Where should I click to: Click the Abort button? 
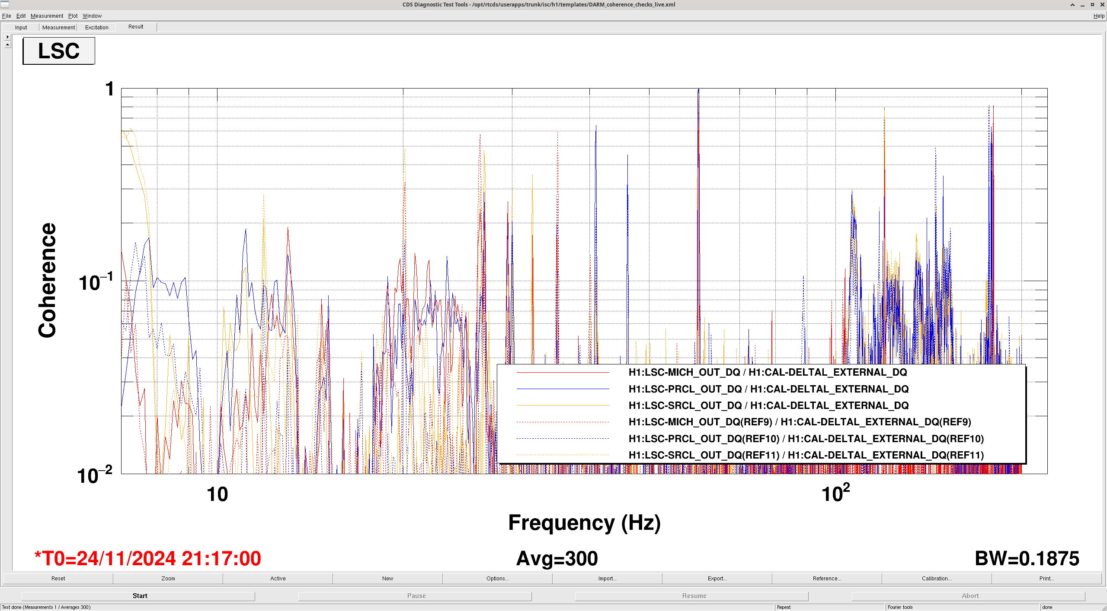click(969, 596)
